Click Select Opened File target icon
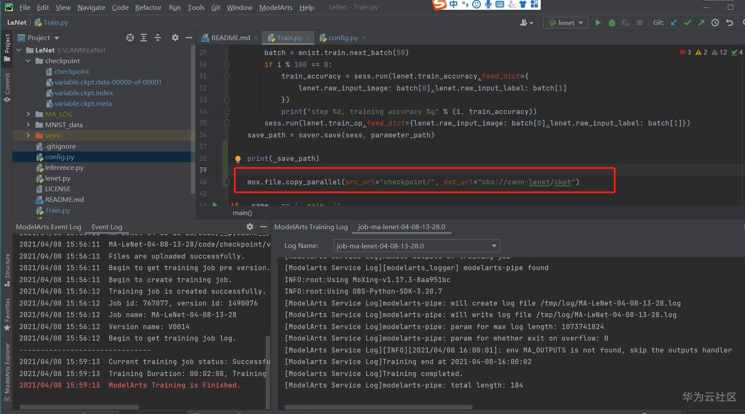The height and width of the screenshot is (414, 745). 130,38
